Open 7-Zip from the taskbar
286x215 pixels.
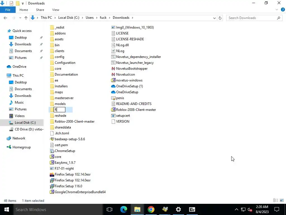(x=192, y=209)
